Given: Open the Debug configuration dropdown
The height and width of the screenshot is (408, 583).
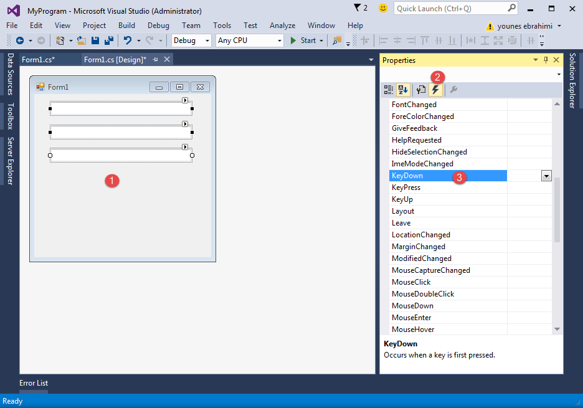Looking at the screenshot, I should [191, 40].
